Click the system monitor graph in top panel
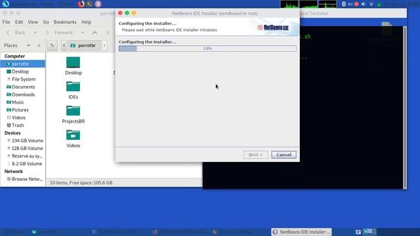The height and width of the screenshot is (236, 420). [308, 4]
